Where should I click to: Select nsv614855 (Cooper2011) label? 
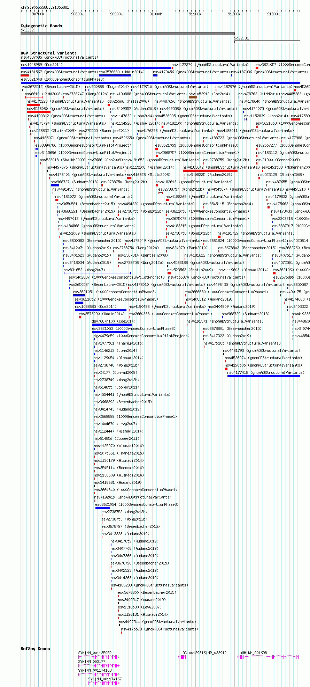[116, 387]
